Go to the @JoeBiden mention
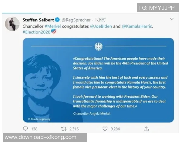The width and height of the screenshot is (182, 145). [x=102, y=26]
